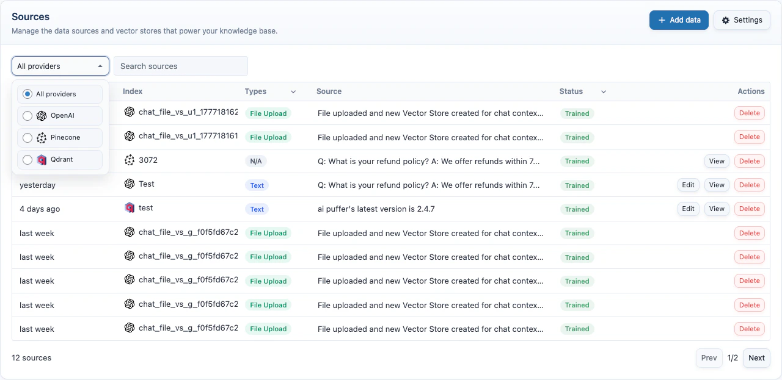Open the Status column filter chevron
The height and width of the screenshot is (380, 782).
603,91
